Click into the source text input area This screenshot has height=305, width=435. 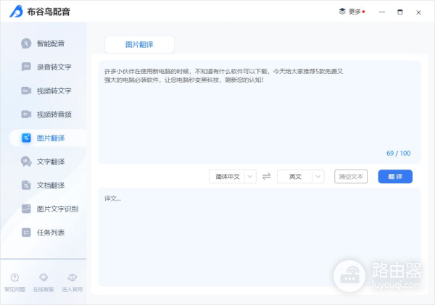(260, 112)
